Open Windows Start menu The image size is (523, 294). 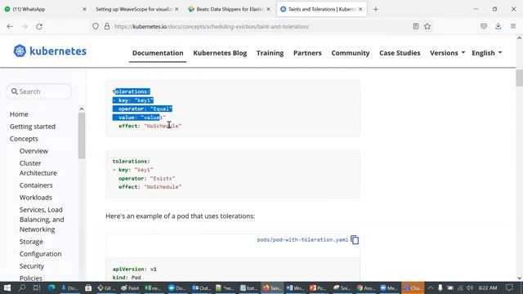coord(7,287)
